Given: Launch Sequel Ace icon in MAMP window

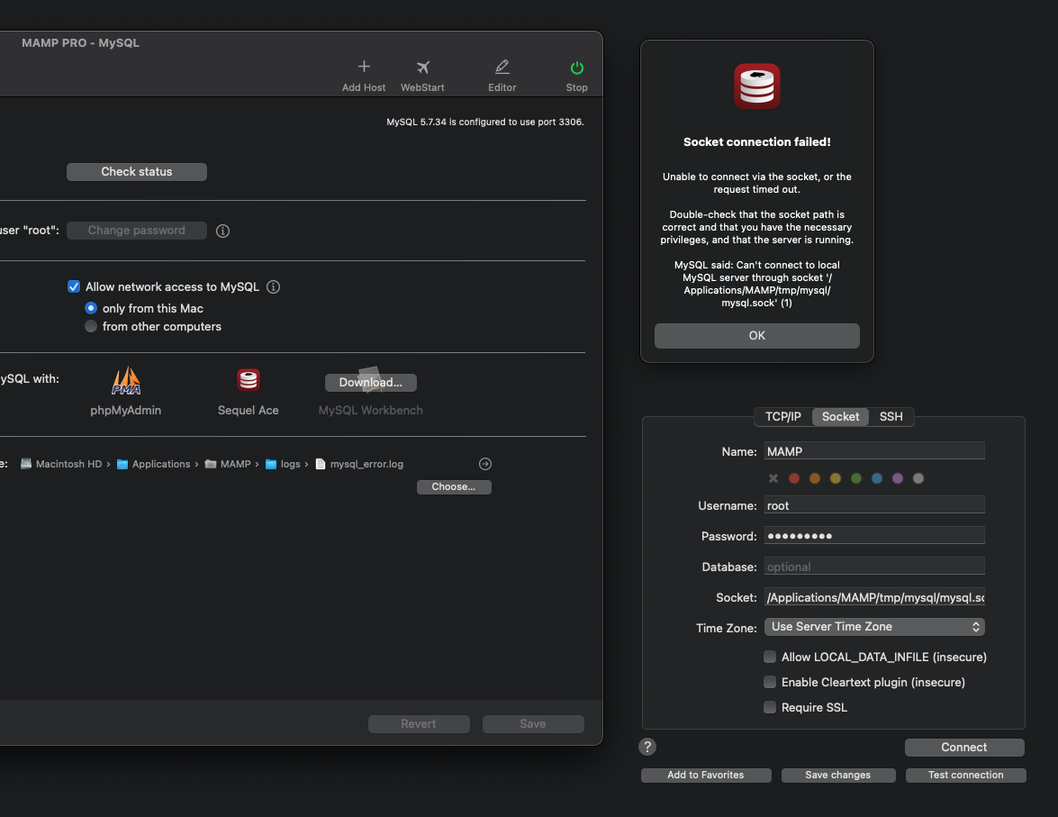Looking at the screenshot, I should tap(249, 380).
